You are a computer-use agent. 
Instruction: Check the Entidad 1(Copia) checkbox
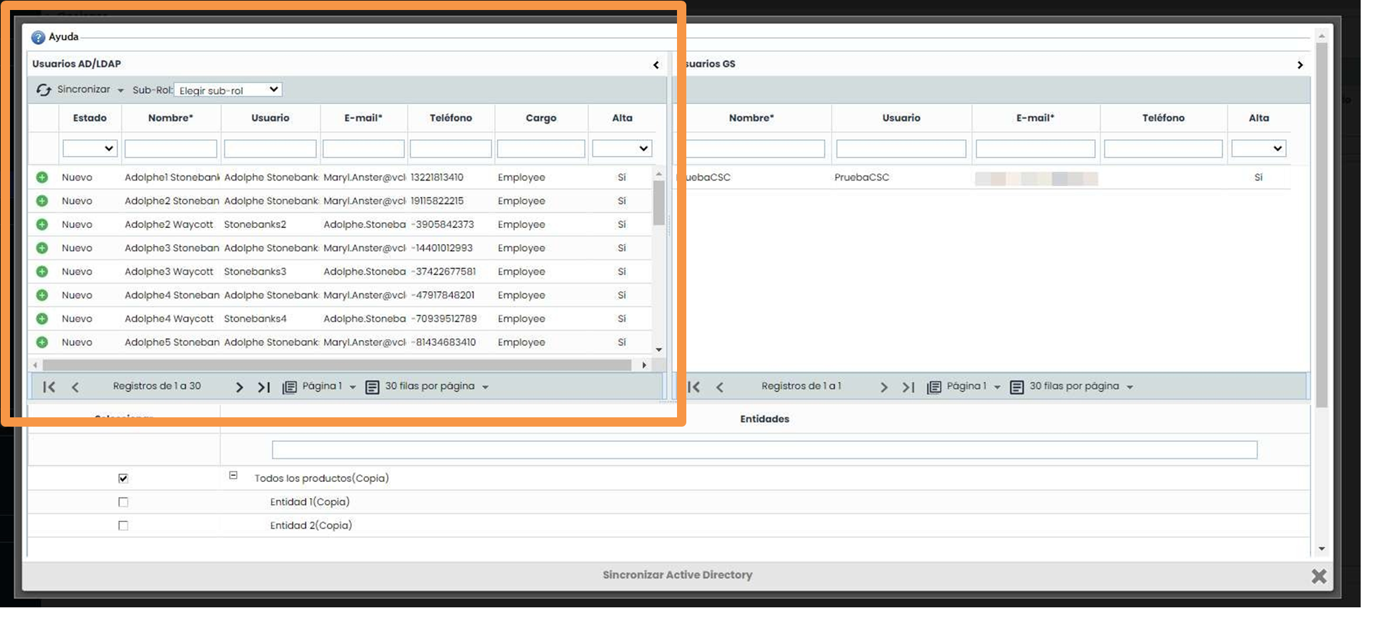123,502
